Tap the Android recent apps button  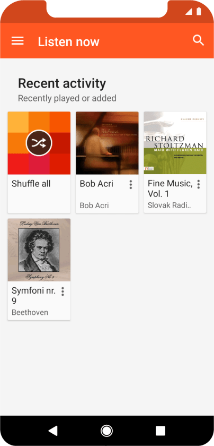click(160, 431)
